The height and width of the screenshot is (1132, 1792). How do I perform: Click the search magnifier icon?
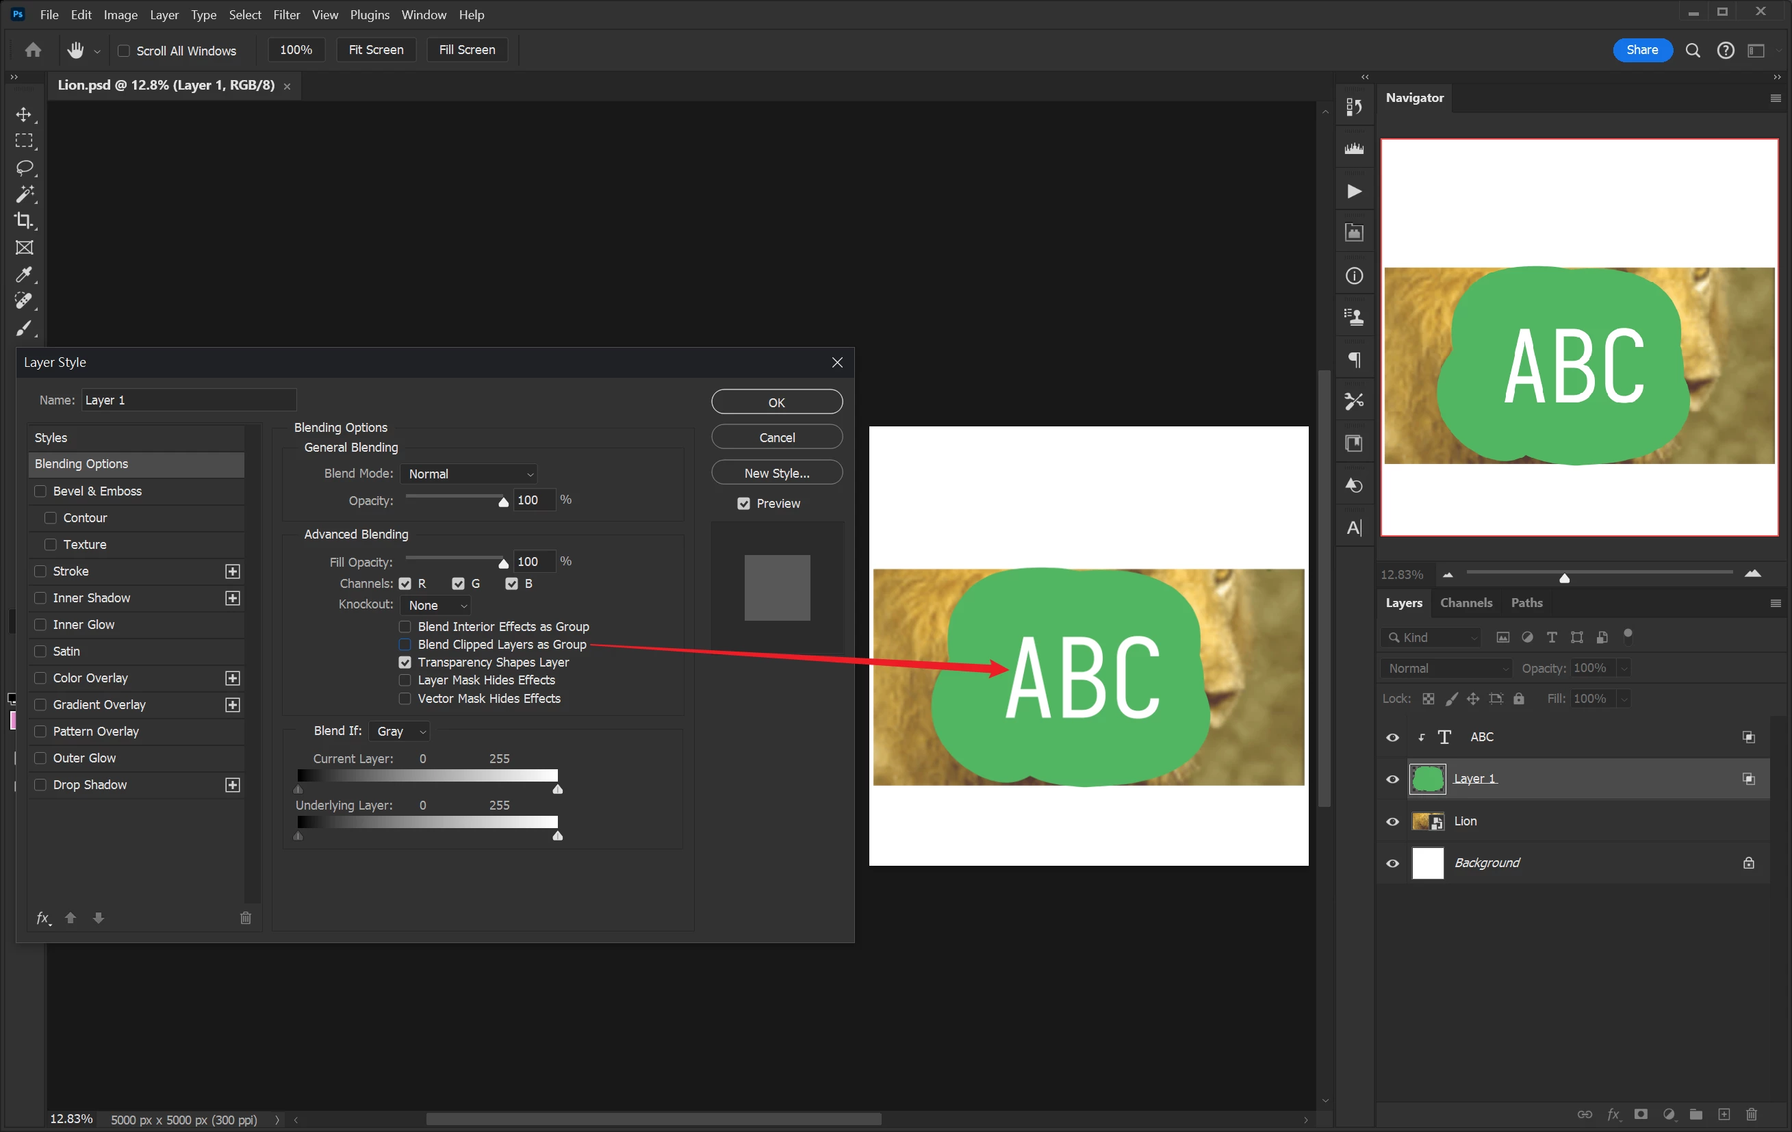(1692, 51)
